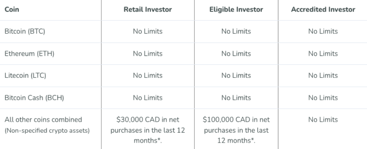Click Retail Investor No Limits for Bitcoin
This screenshot has height=149, width=367.
[148, 31]
